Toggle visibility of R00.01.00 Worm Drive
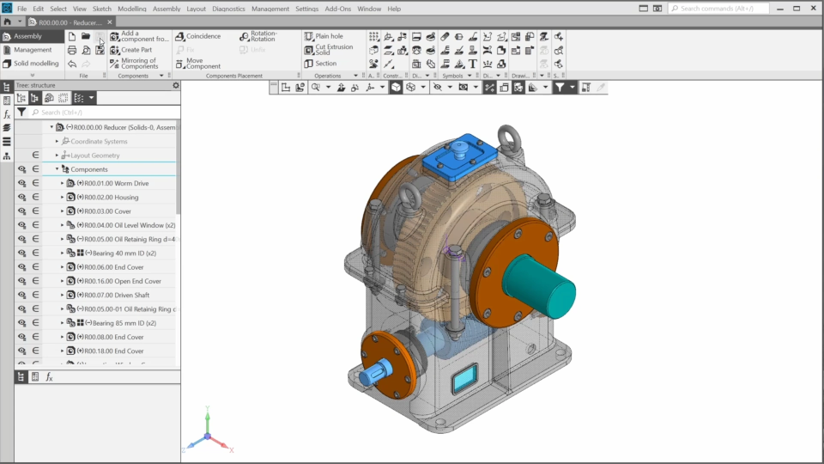Screen dimensions: 824x464 (x=21, y=183)
